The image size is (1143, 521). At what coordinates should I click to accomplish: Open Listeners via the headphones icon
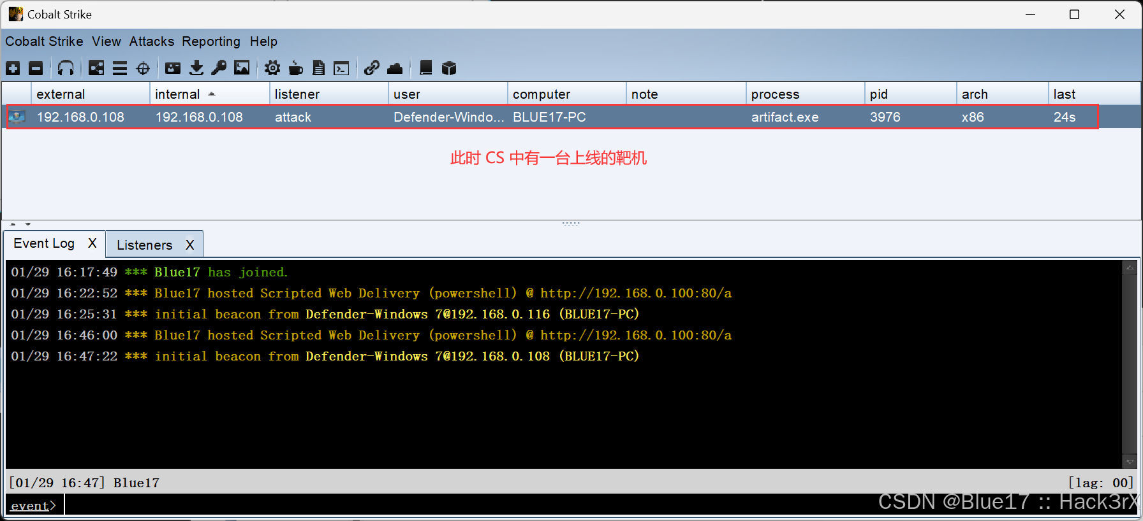(66, 68)
